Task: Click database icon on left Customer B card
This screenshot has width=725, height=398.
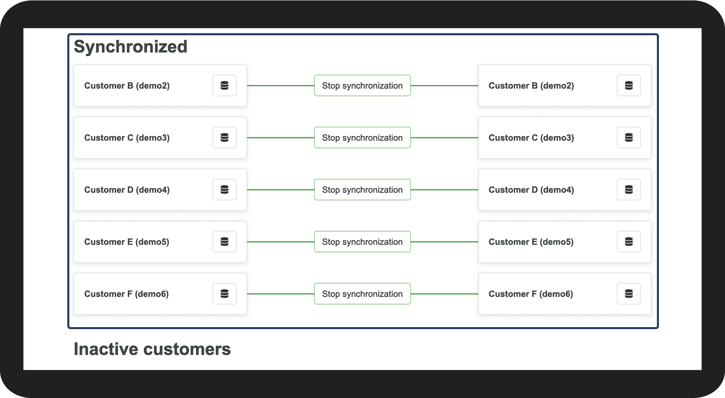Action: click(x=224, y=85)
